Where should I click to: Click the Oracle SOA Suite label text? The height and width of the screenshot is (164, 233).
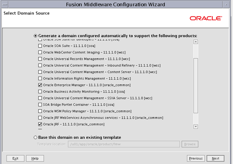tap(69, 46)
